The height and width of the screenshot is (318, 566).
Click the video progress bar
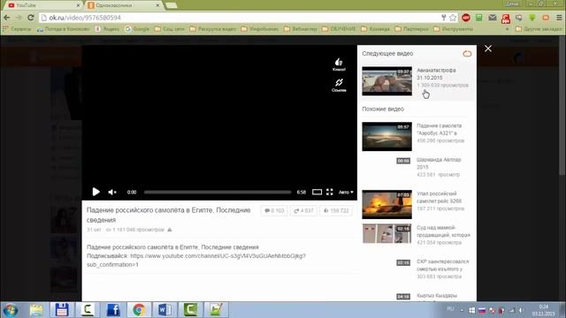[x=218, y=193]
